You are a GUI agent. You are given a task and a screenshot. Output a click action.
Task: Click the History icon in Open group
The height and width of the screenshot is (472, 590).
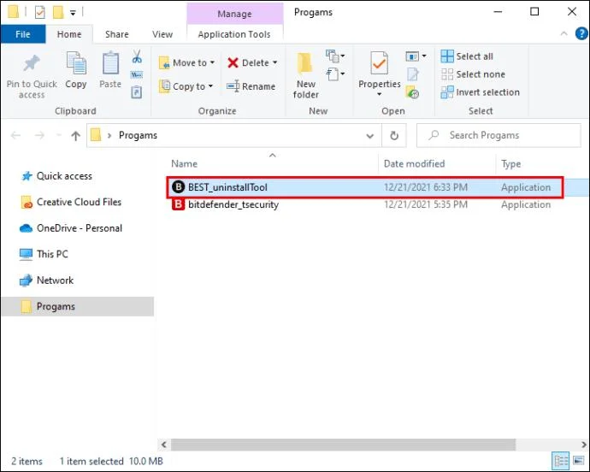(x=412, y=92)
